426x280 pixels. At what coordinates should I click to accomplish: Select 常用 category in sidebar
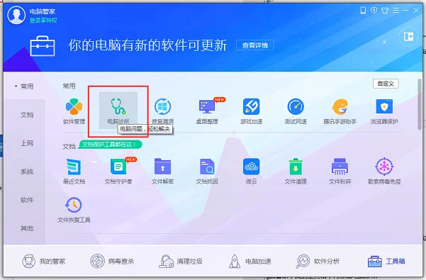[x=27, y=86]
